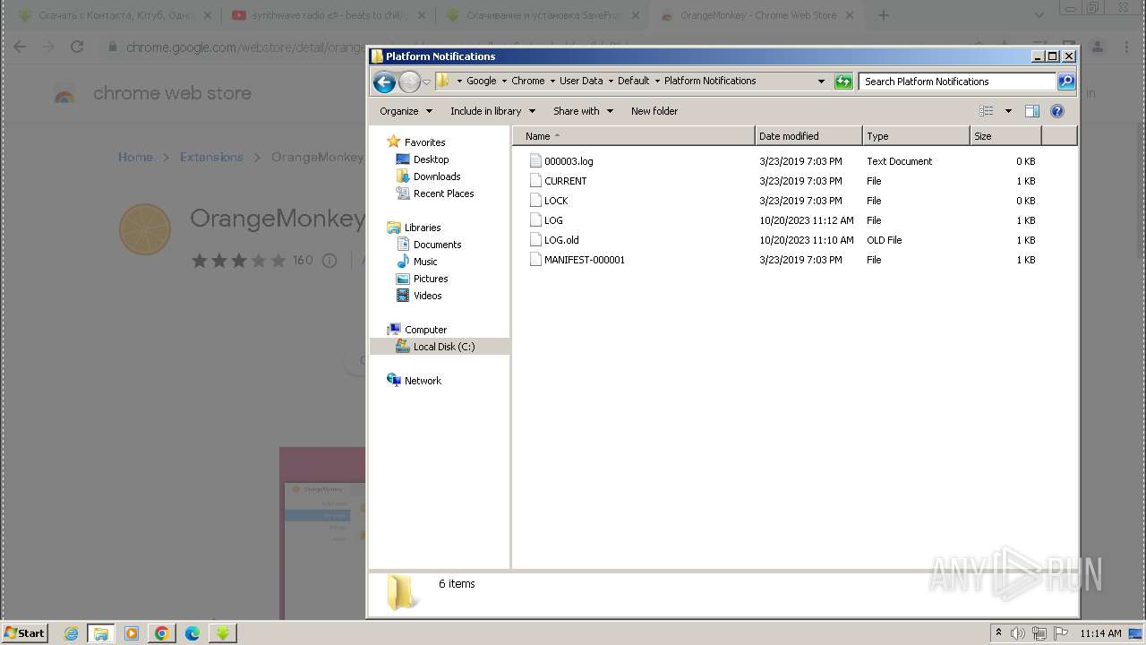This screenshot has height=645, width=1146.
Task: Click the Start button
Action: click(x=24, y=632)
